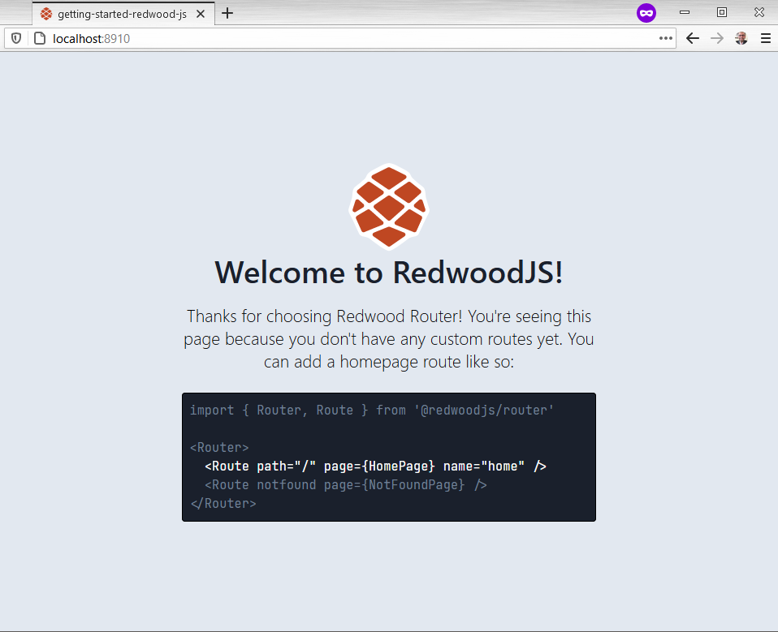
Task: Open the page actions three-dot menu
Action: pyautogui.click(x=666, y=38)
